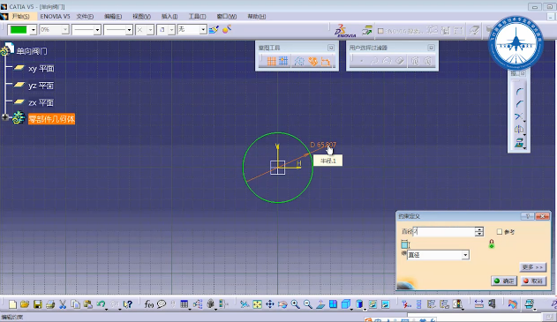Open the ENOVIA V5 menu
The width and height of the screenshot is (557, 322).
55,17
